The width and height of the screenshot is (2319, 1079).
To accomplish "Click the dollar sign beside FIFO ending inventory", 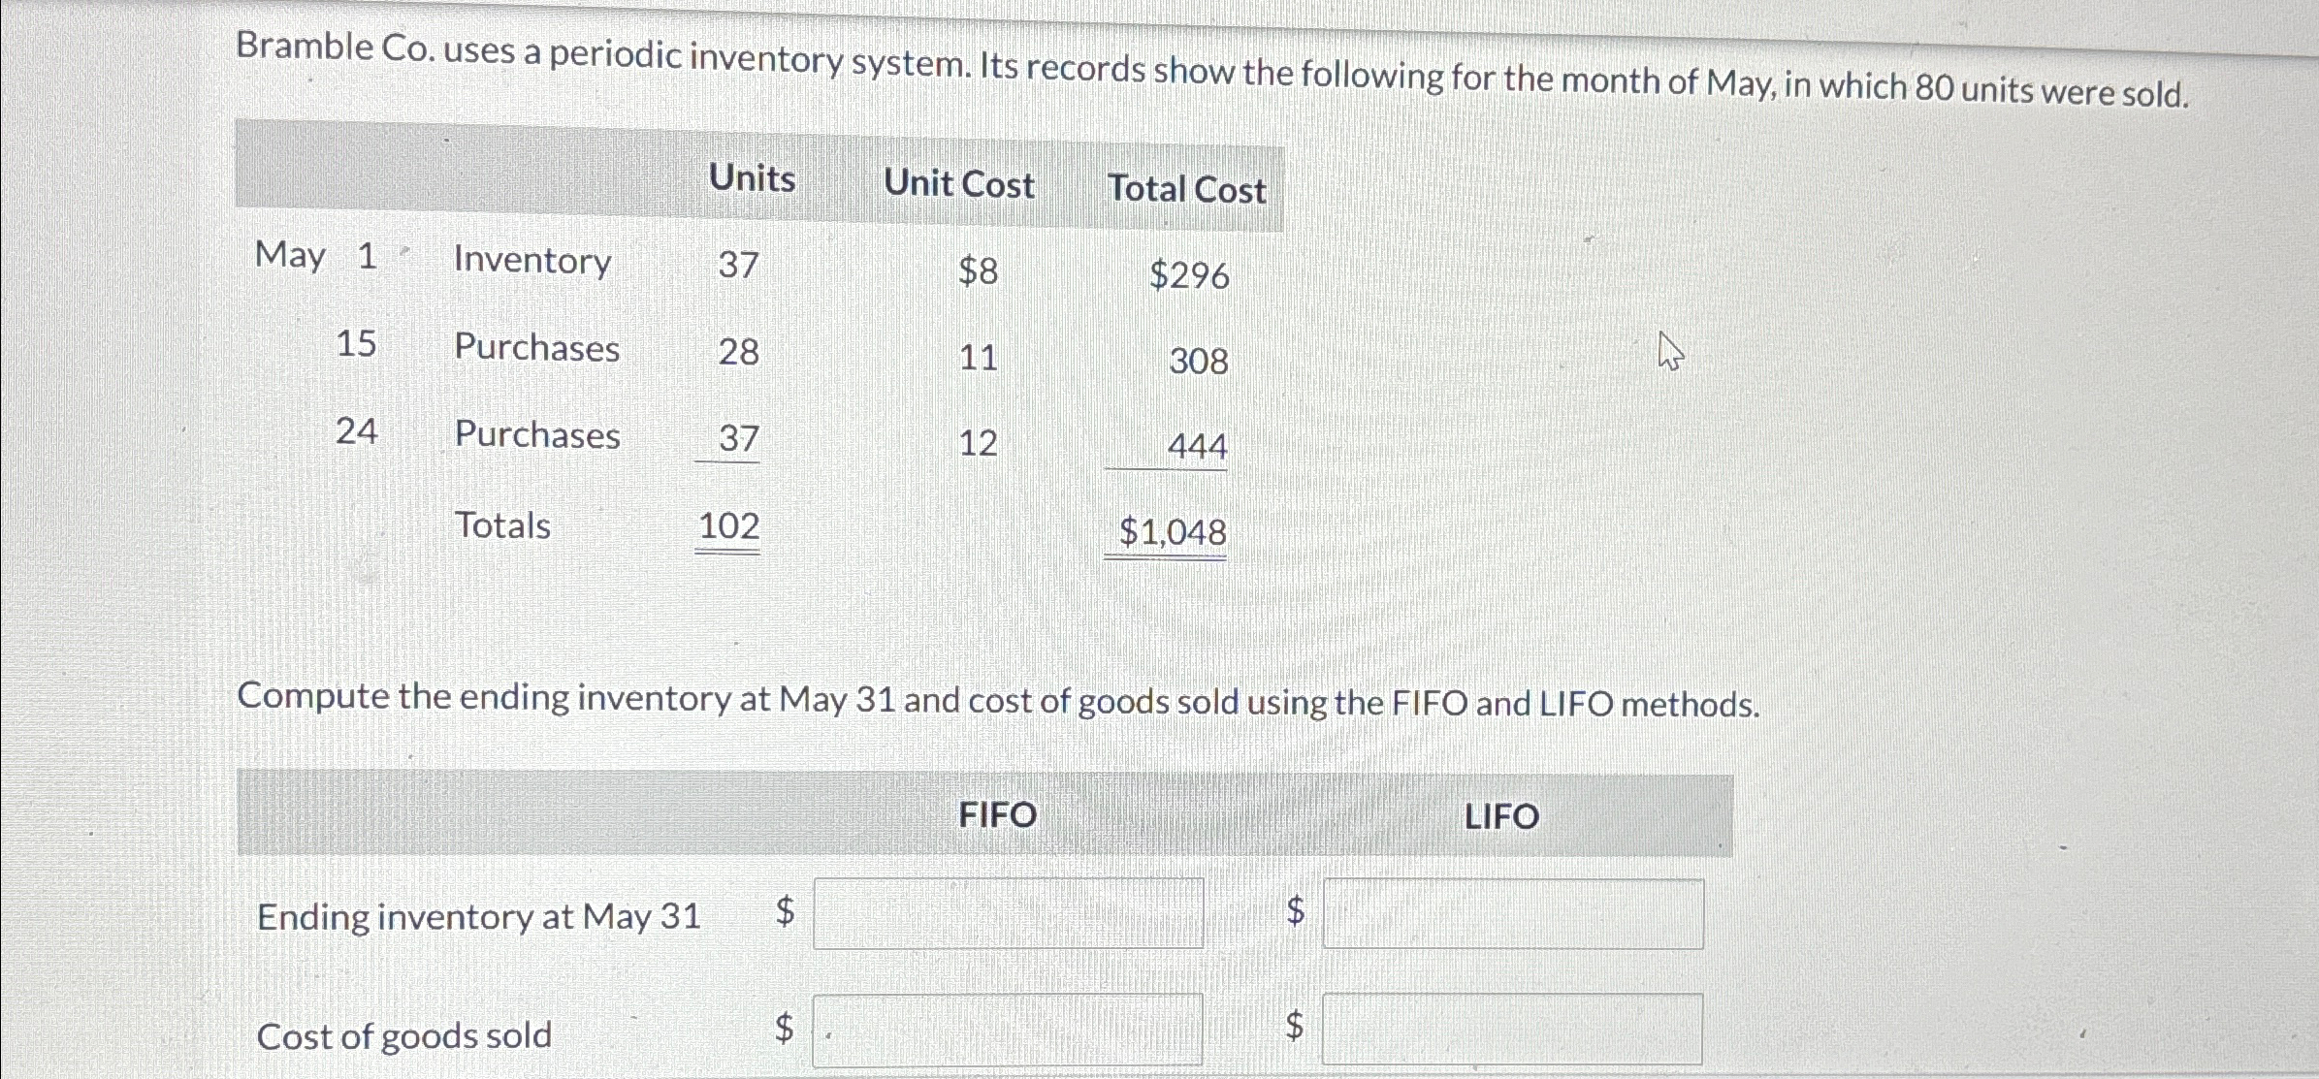I will pos(782,913).
